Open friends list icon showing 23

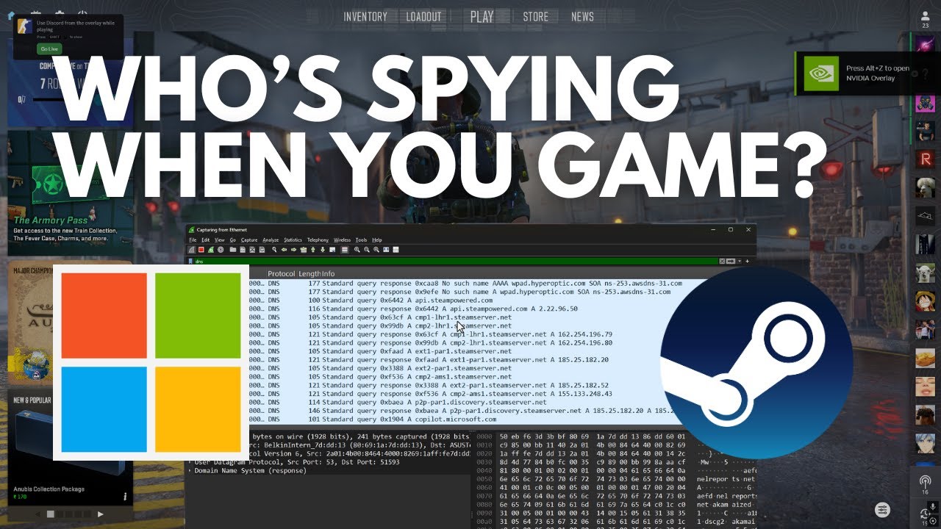tap(925, 19)
